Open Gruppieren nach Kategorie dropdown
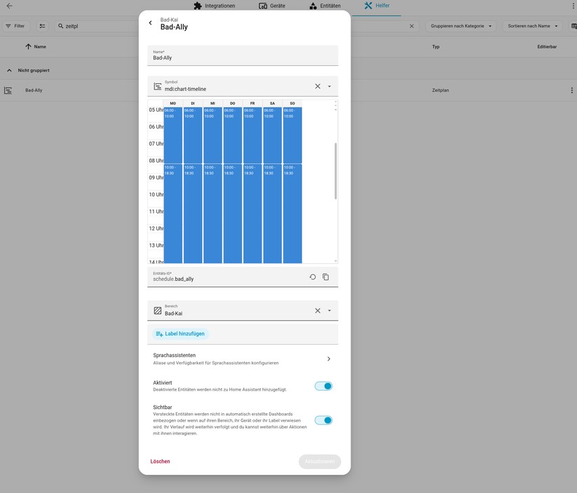The image size is (577, 493). [x=461, y=26]
